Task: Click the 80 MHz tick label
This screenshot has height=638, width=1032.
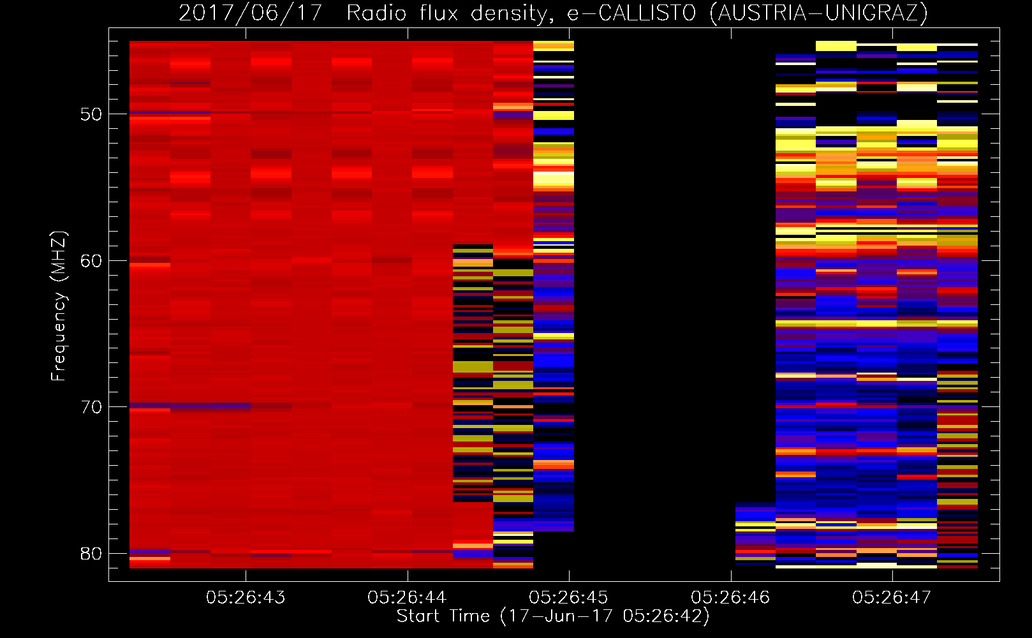Action: (x=91, y=554)
